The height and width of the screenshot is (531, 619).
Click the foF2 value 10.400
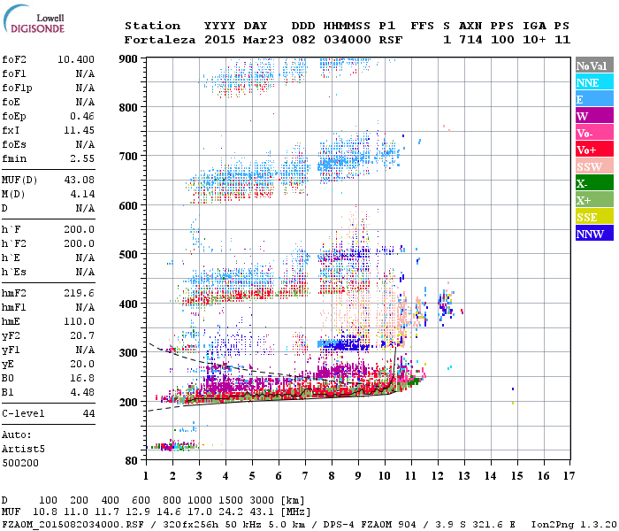[76, 59]
